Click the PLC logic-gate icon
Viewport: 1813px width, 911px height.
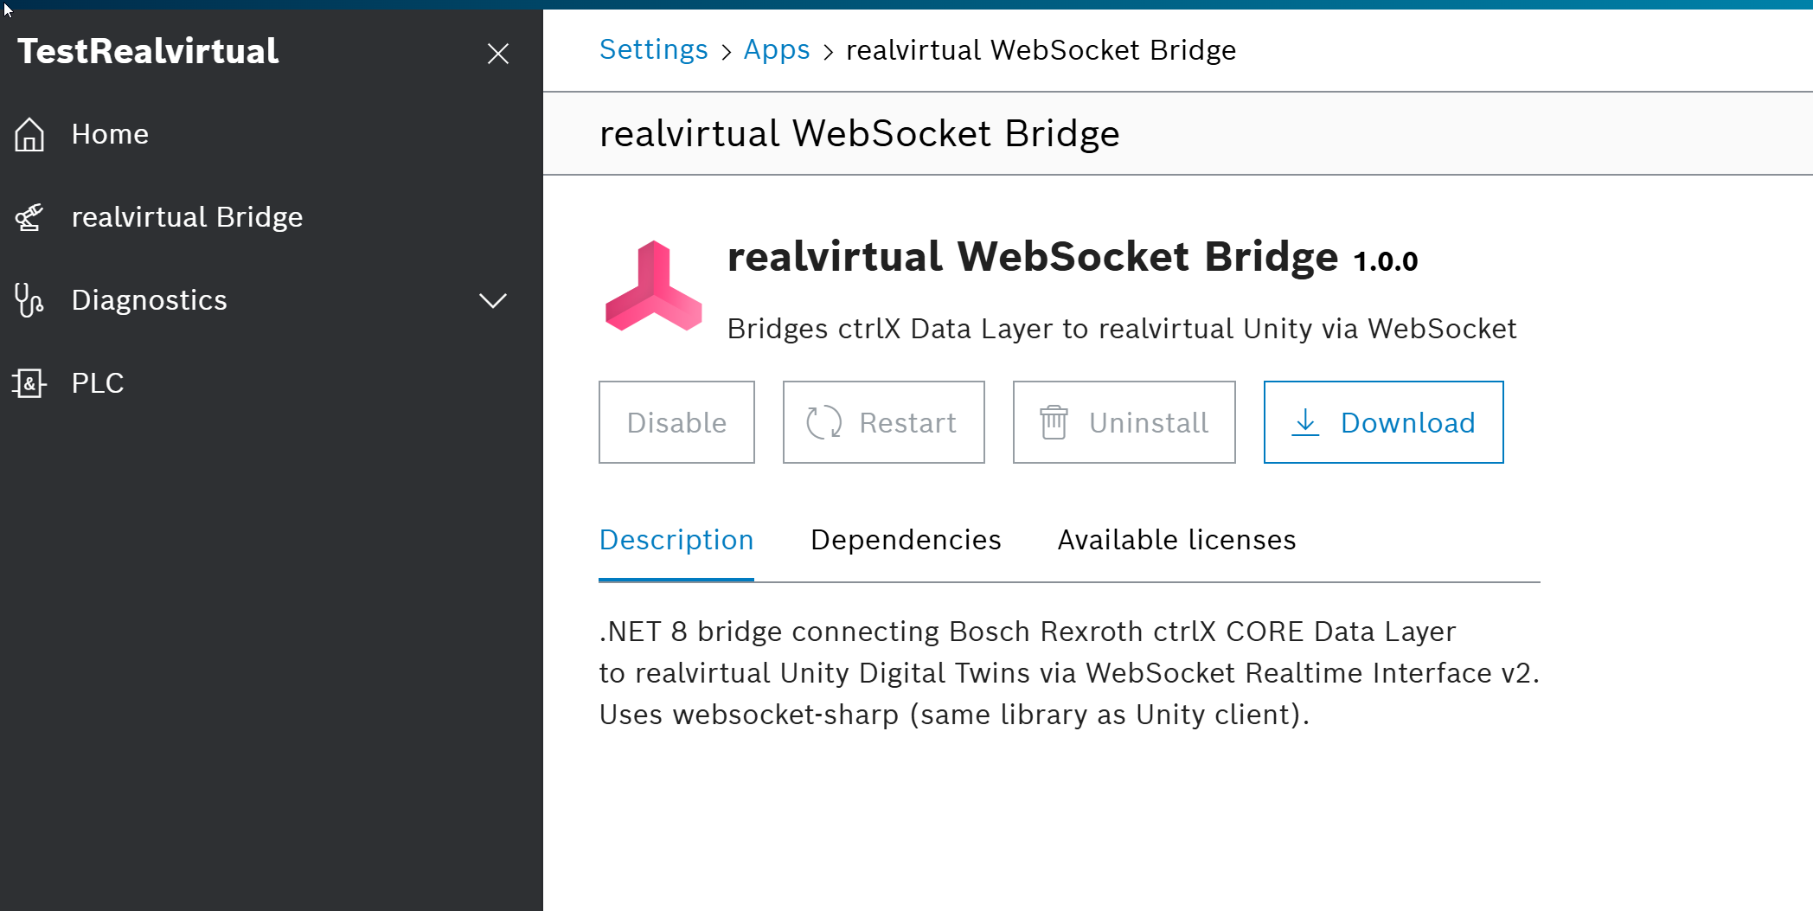pyautogui.click(x=29, y=382)
